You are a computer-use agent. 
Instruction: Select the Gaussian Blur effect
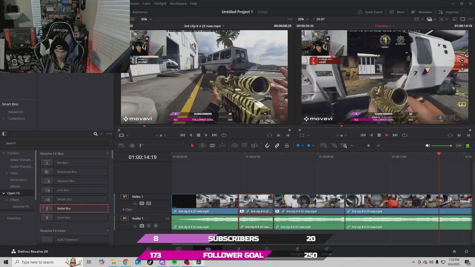pyautogui.click(x=74, y=181)
